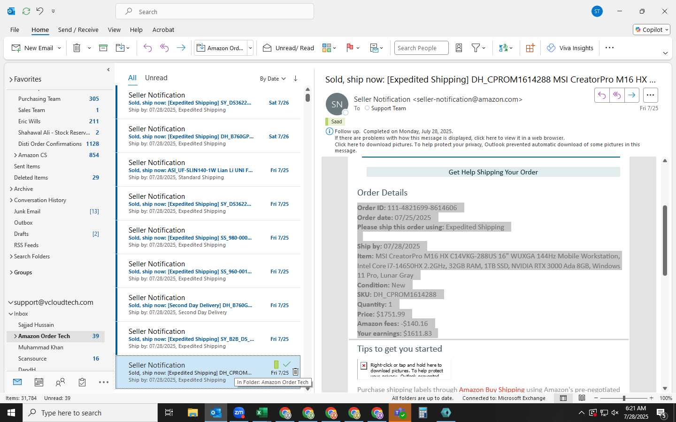Open the Acrobat tab
The height and width of the screenshot is (422, 676).
click(163, 30)
